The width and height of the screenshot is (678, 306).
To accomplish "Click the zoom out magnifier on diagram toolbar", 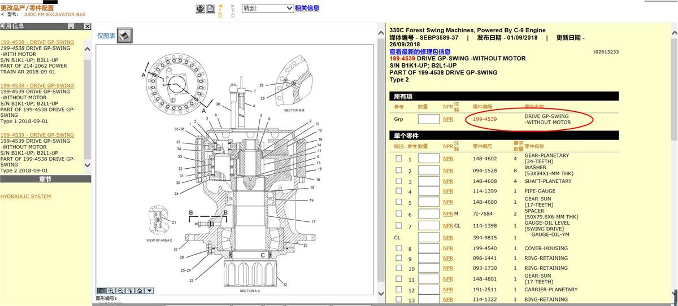I will [x=121, y=291].
